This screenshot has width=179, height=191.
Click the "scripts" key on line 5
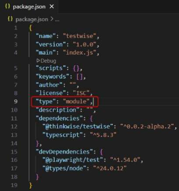point(51,68)
